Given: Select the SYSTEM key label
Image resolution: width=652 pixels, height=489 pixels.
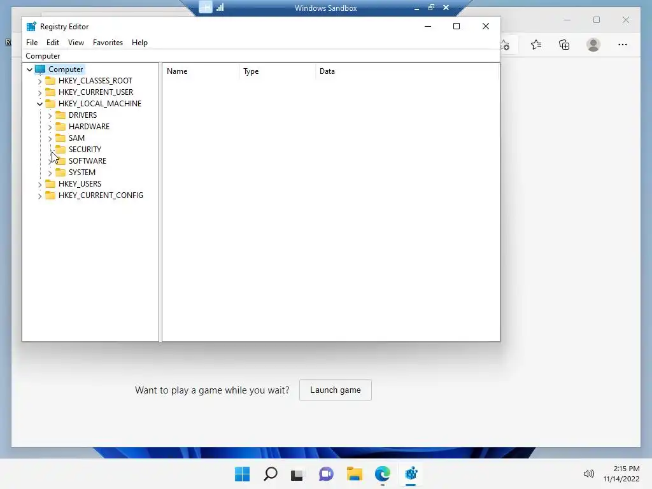Looking at the screenshot, I should tap(82, 172).
